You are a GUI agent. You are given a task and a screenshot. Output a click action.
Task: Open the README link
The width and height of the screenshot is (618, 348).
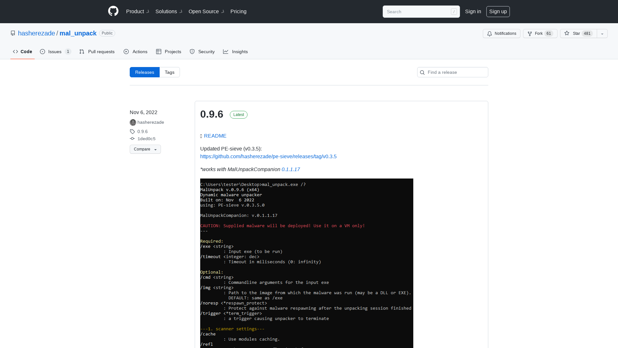click(215, 136)
